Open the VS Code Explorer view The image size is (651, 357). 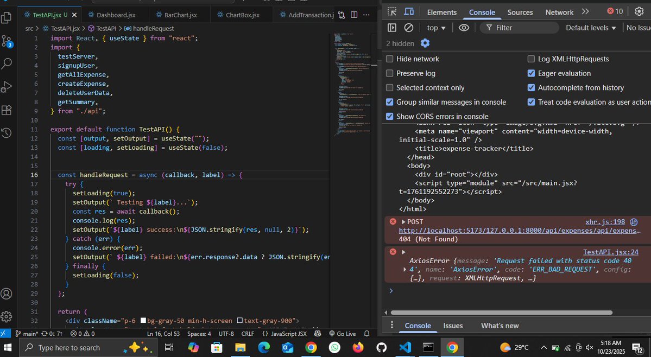tap(6, 17)
